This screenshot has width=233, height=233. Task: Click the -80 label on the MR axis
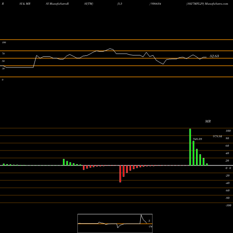coord(227,198)
